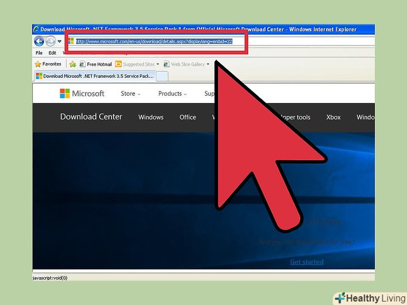Click the Get started link
Viewport: 407px width, 305px height.
pos(306,261)
